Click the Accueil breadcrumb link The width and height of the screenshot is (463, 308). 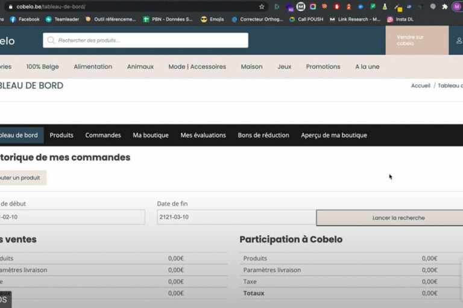(420, 86)
